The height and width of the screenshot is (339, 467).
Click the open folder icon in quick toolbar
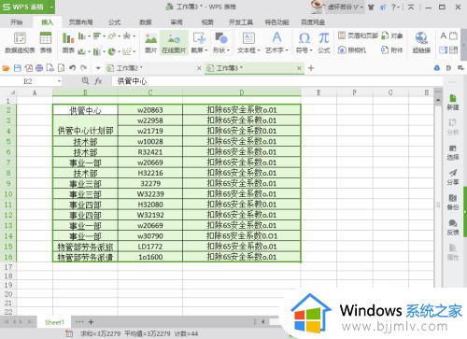[6, 68]
